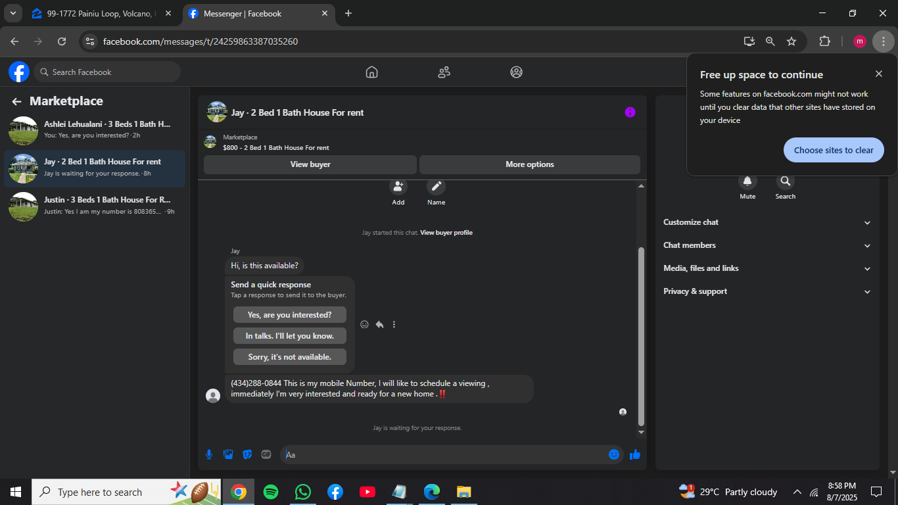Open the Groups icon in top navigation
The image size is (898, 505).
pyautogui.click(x=517, y=72)
